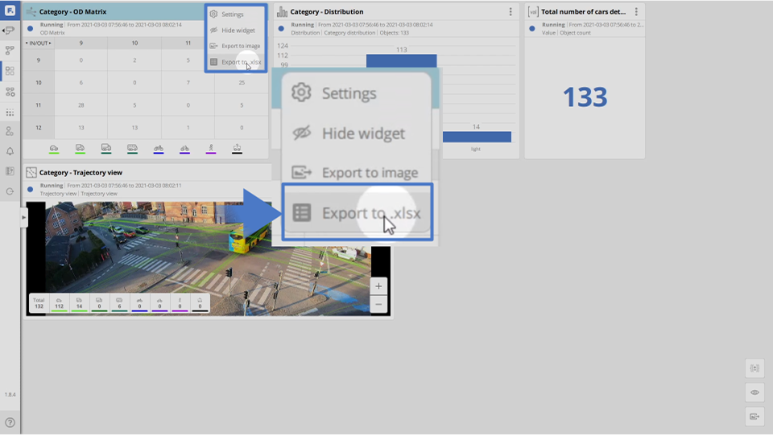Open the dashboard widgets grid icon
This screenshot has width=773, height=435.
point(10,71)
